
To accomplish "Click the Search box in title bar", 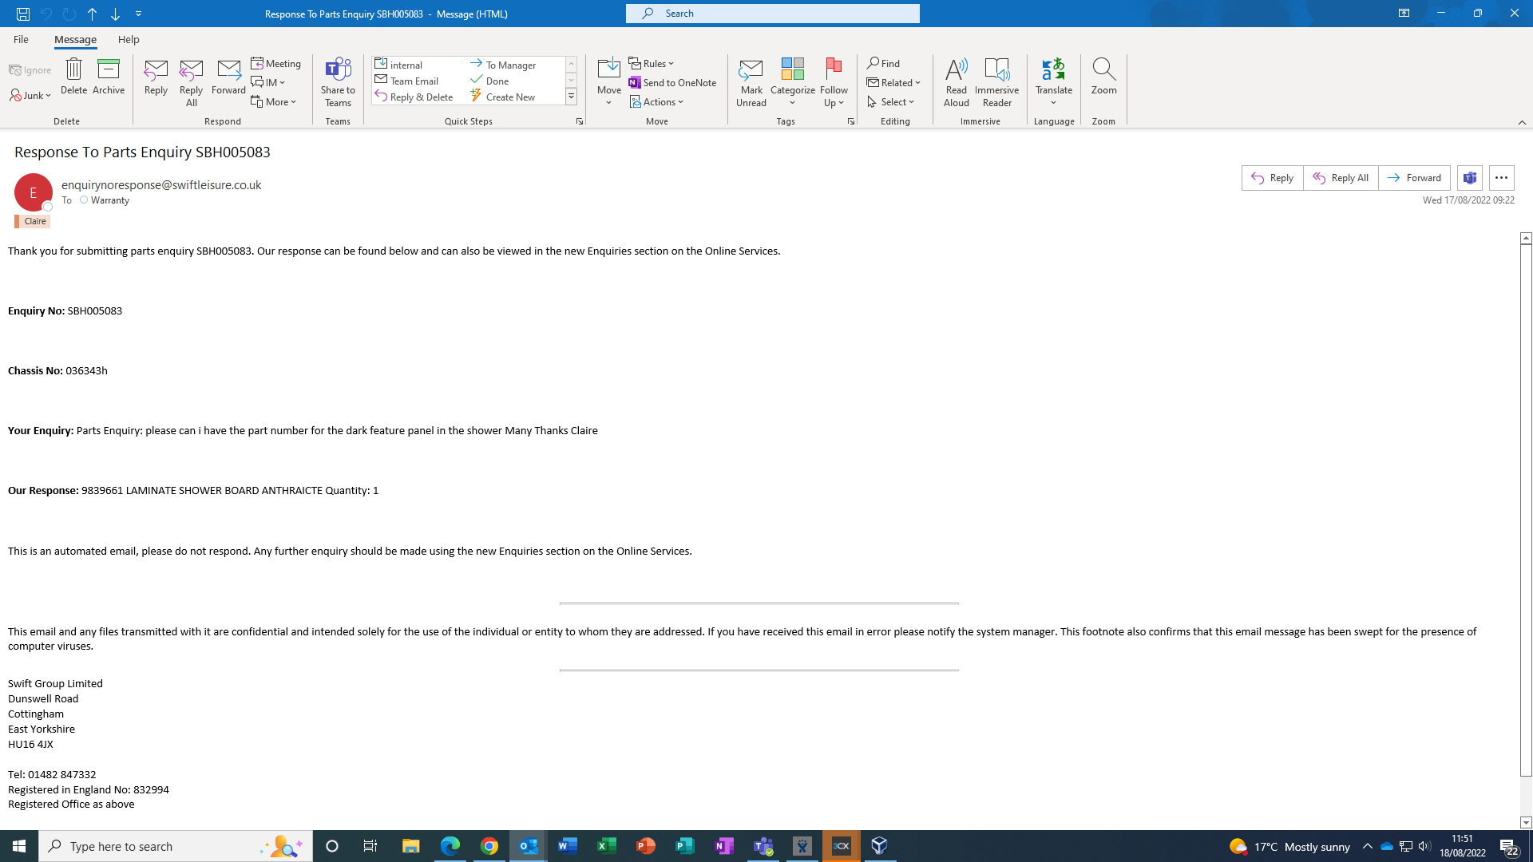I will (772, 14).
